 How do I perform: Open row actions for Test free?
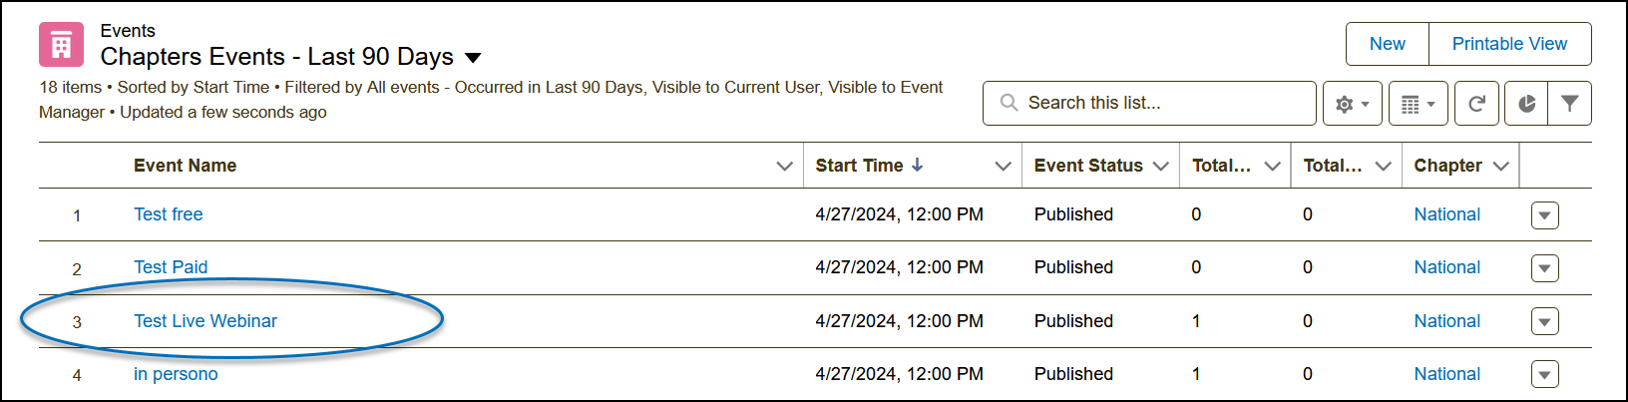click(x=1544, y=215)
